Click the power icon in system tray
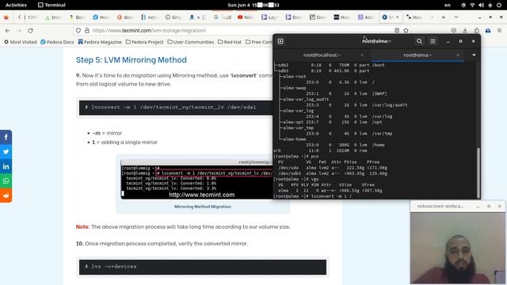 click(x=499, y=5)
